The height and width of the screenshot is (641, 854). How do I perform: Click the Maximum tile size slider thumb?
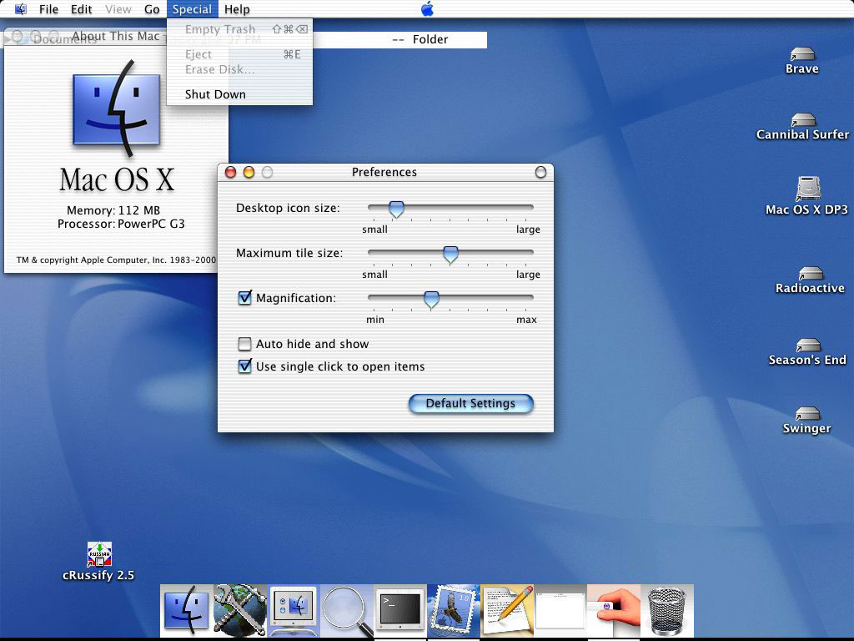[450, 254]
